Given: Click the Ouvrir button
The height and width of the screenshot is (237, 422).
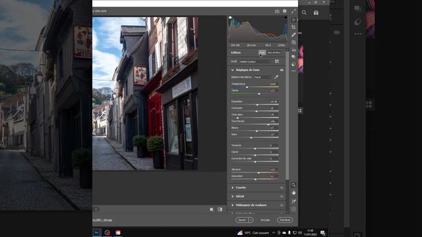Looking at the screenshot, I should click(242, 220).
